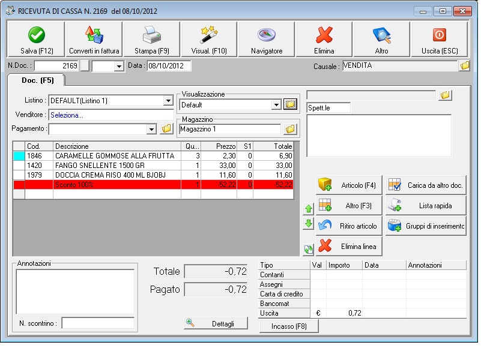The image size is (487, 354).
Task: Switch to the Doc. (F5) tab
Action: point(37,80)
